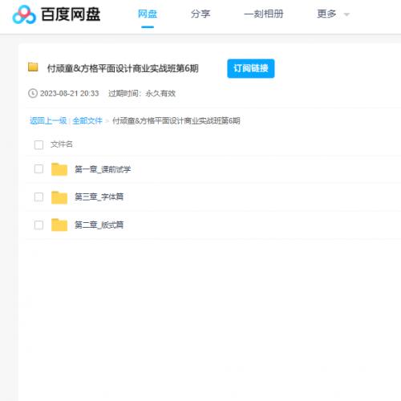The image size is (401, 401).
Task: Click the 返回上一级 link
Action: (x=48, y=121)
